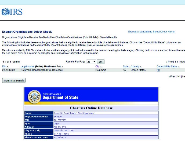Click the IRS logo
The image size is (185, 141).
pos(12,12)
